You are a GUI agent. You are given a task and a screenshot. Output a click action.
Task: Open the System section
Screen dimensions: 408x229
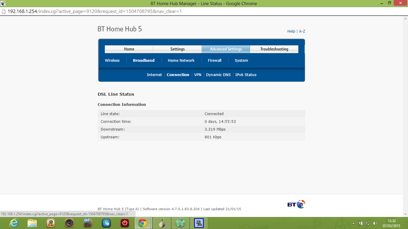241,60
